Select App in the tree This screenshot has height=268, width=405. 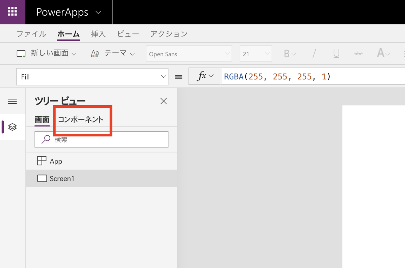pyautogui.click(x=101, y=161)
